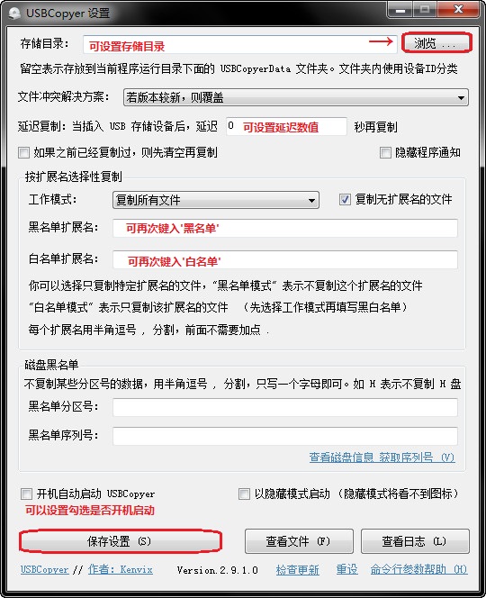Open the 查看日志 (L) button
The image size is (486, 598).
(x=415, y=541)
